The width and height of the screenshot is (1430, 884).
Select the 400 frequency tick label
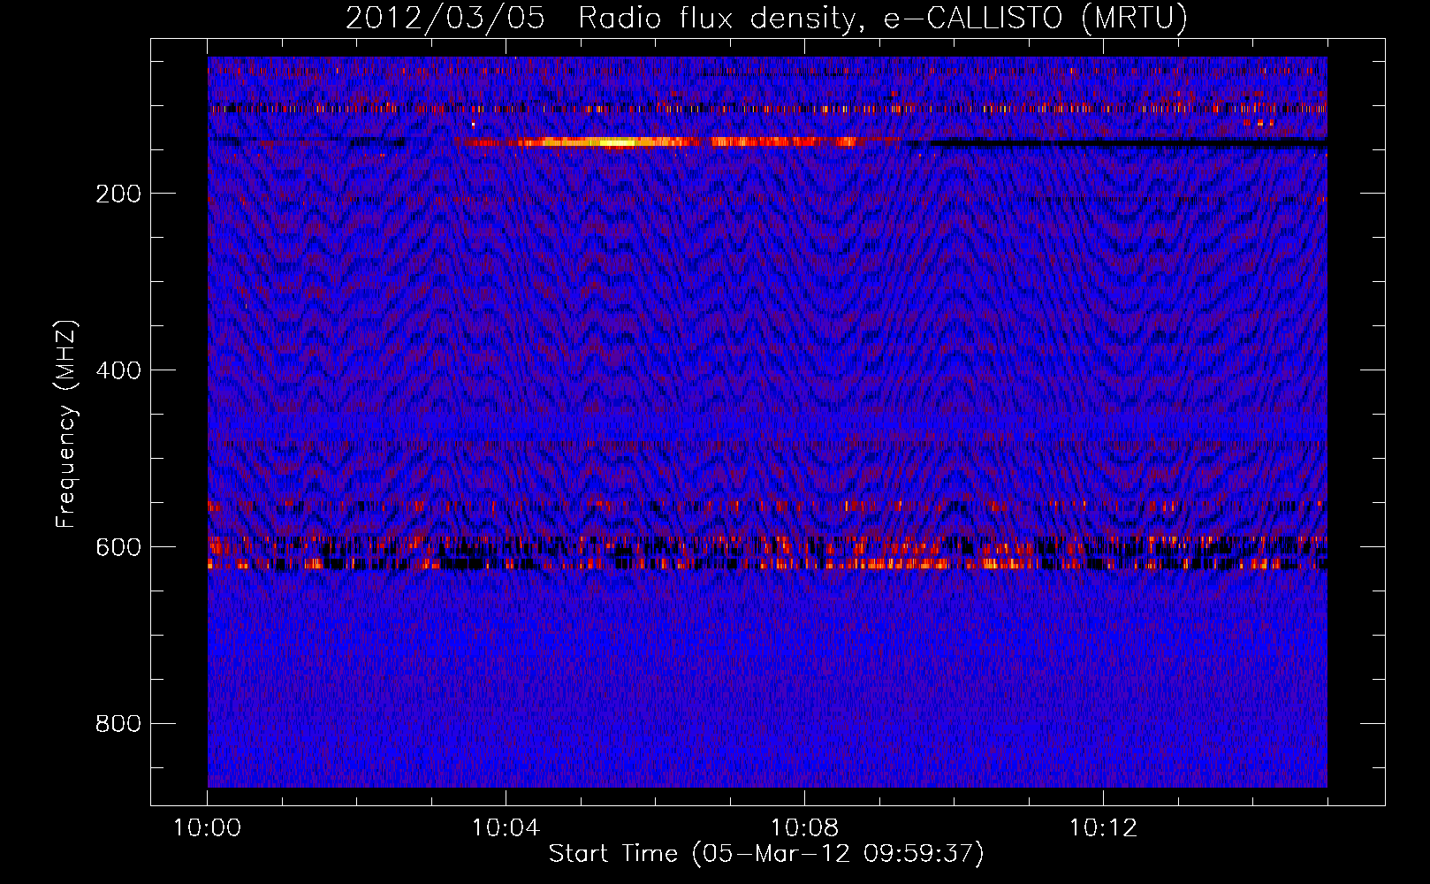coord(118,370)
